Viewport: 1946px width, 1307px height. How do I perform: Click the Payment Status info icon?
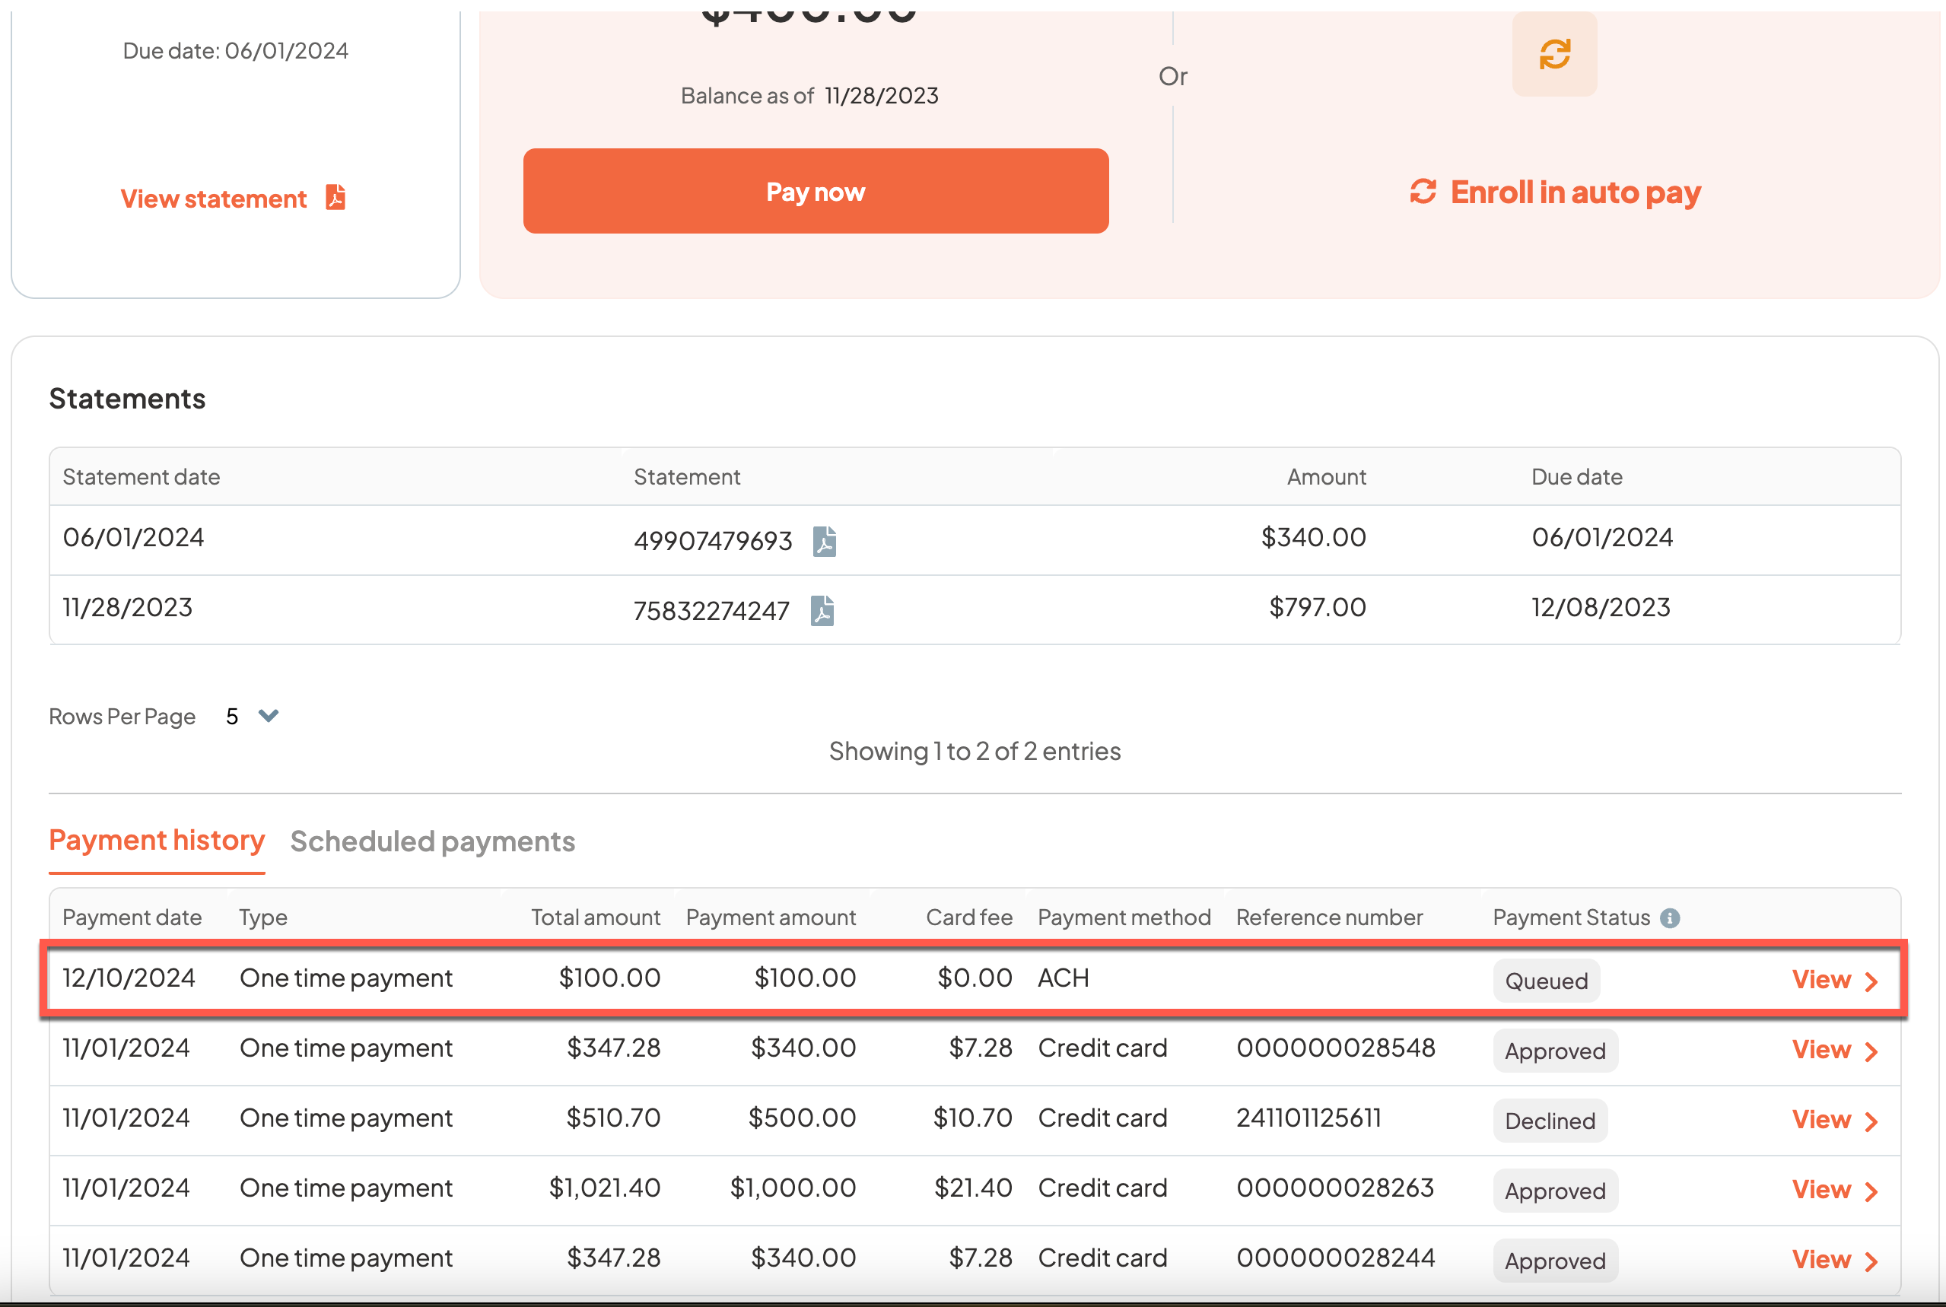(x=1669, y=917)
